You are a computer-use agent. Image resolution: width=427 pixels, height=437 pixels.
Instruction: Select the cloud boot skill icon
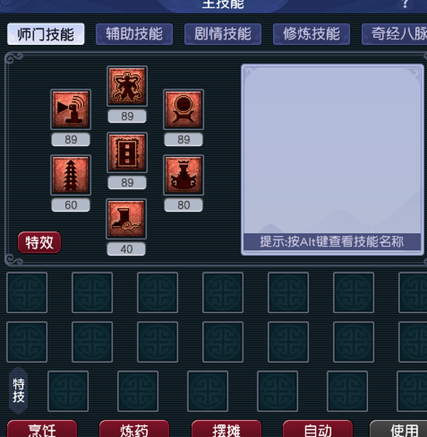126,219
